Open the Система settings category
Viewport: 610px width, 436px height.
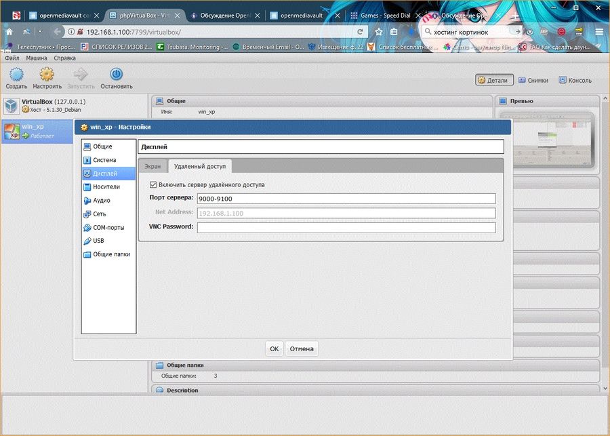(104, 160)
